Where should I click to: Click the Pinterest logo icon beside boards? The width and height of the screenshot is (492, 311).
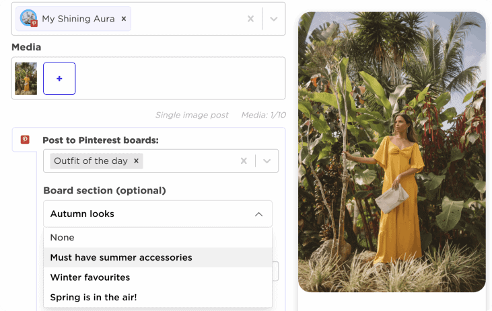25,139
